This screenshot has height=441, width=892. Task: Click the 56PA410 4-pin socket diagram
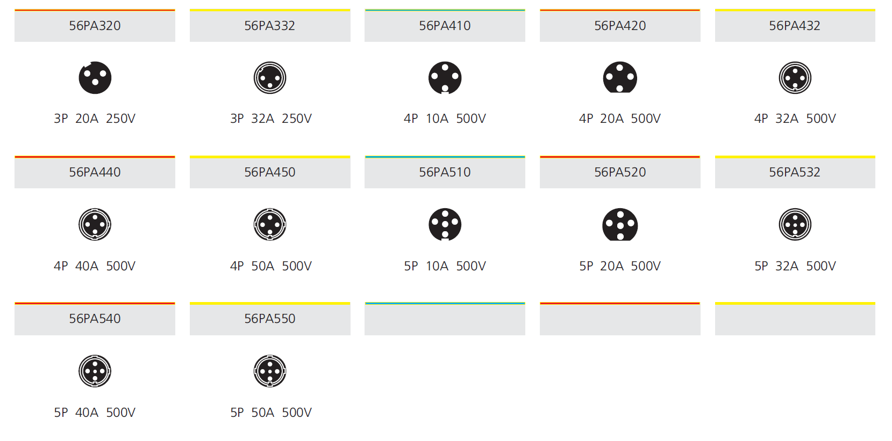(445, 78)
